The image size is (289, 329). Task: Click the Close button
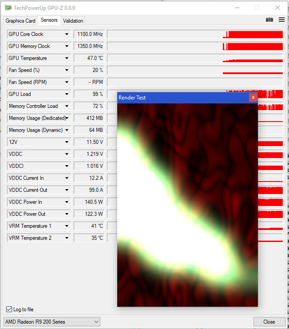tap(269, 321)
